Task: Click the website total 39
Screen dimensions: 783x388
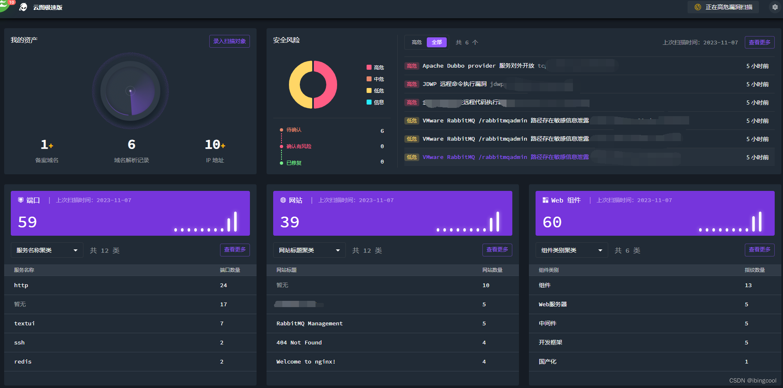Action: pos(290,222)
